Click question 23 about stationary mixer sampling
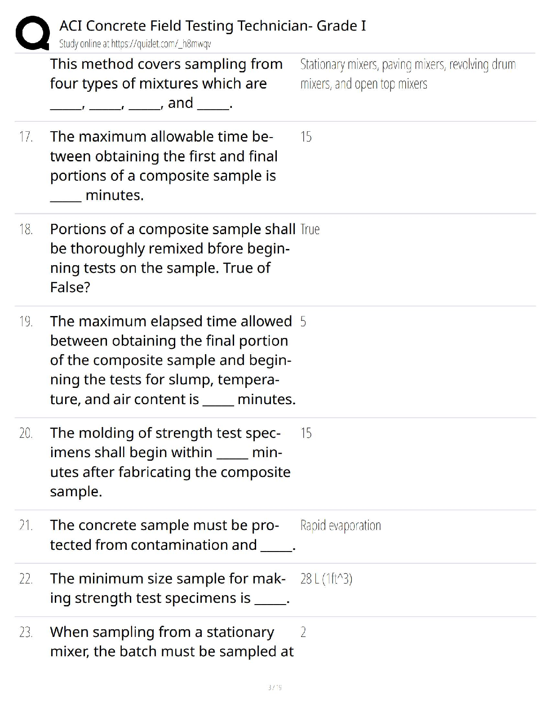This screenshot has width=550, height=712. pos(172,641)
